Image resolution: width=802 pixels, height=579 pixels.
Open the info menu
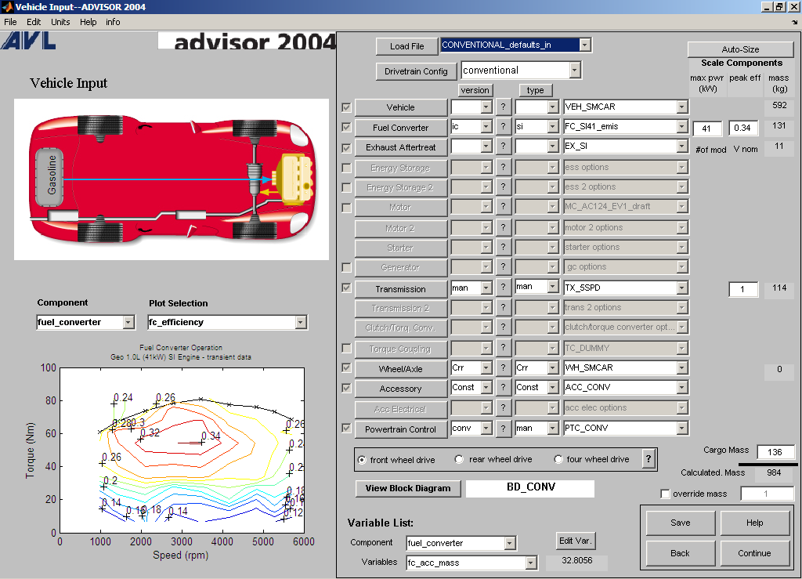(x=113, y=22)
